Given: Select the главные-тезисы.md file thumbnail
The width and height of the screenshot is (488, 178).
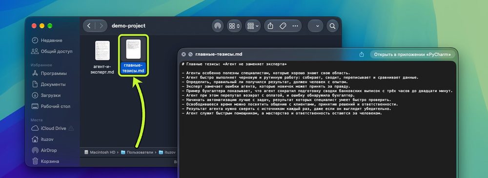Looking at the screenshot, I should pos(133,49).
